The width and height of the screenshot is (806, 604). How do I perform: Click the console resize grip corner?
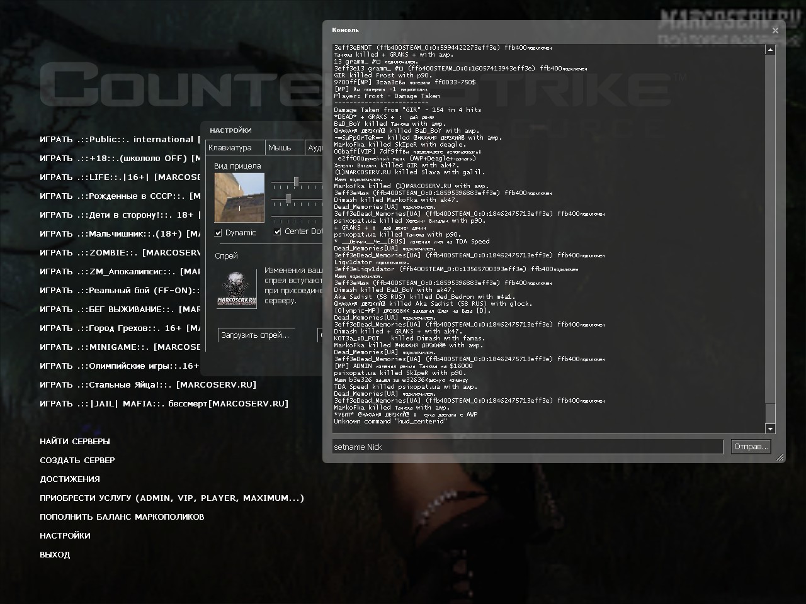tap(780, 457)
